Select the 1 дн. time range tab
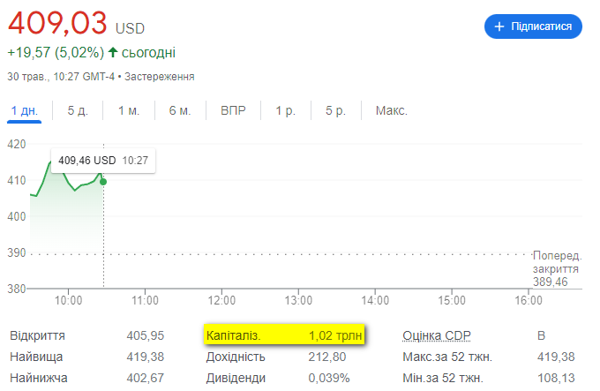Image resolution: width=600 pixels, height=391 pixels. pyautogui.click(x=25, y=110)
